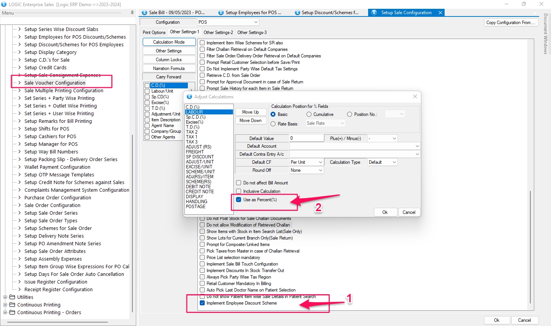Select FREIGHT in the calculations list

click(195, 152)
